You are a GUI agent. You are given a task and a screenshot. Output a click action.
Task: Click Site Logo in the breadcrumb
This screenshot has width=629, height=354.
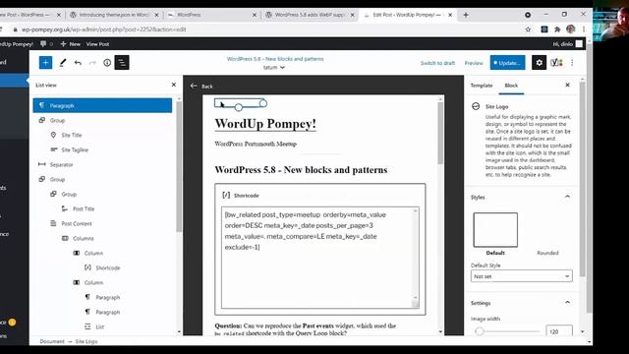point(86,341)
